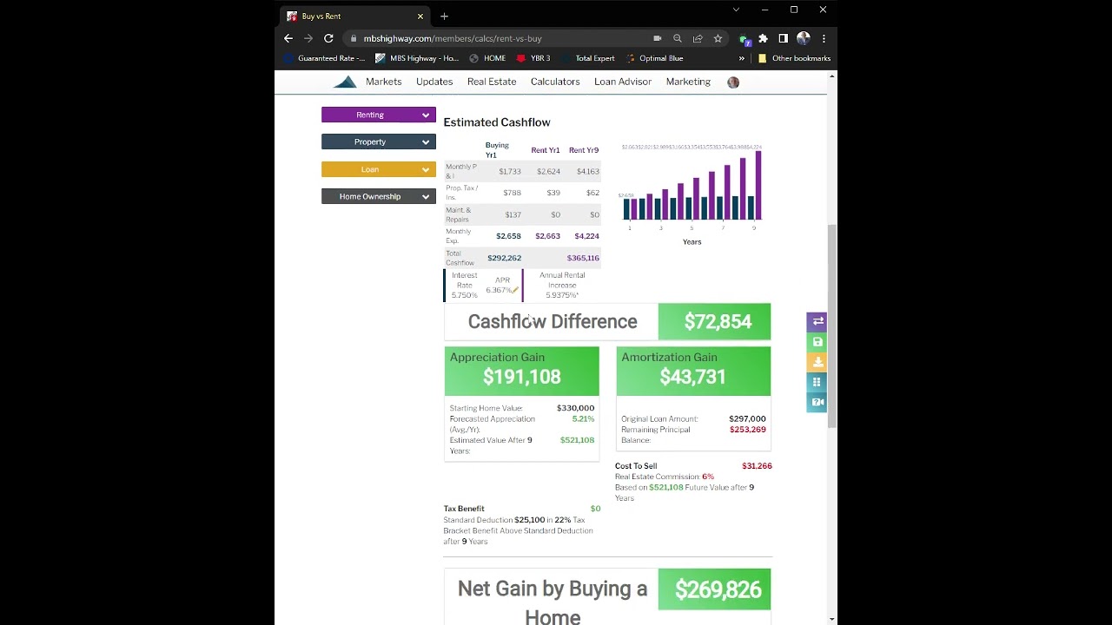Screen dimensions: 1112x625
Task: Open the YBR 3 bookmark
Action: [x=533, y=58]
